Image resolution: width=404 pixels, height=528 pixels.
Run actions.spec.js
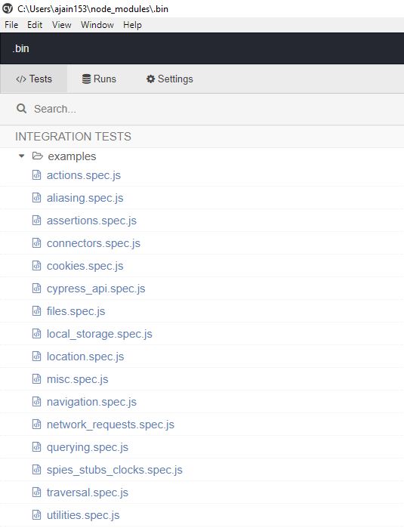click(84, 175)
